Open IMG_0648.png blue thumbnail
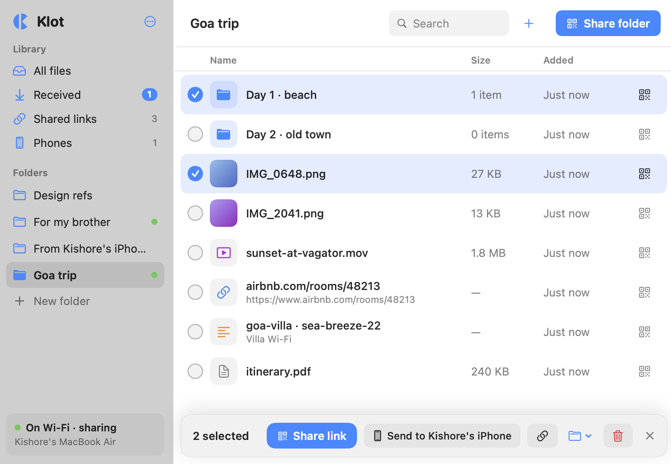This screenshot has height=464, width=671. 224,174
